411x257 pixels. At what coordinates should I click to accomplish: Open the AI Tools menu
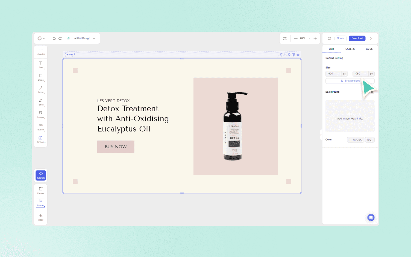41,139
